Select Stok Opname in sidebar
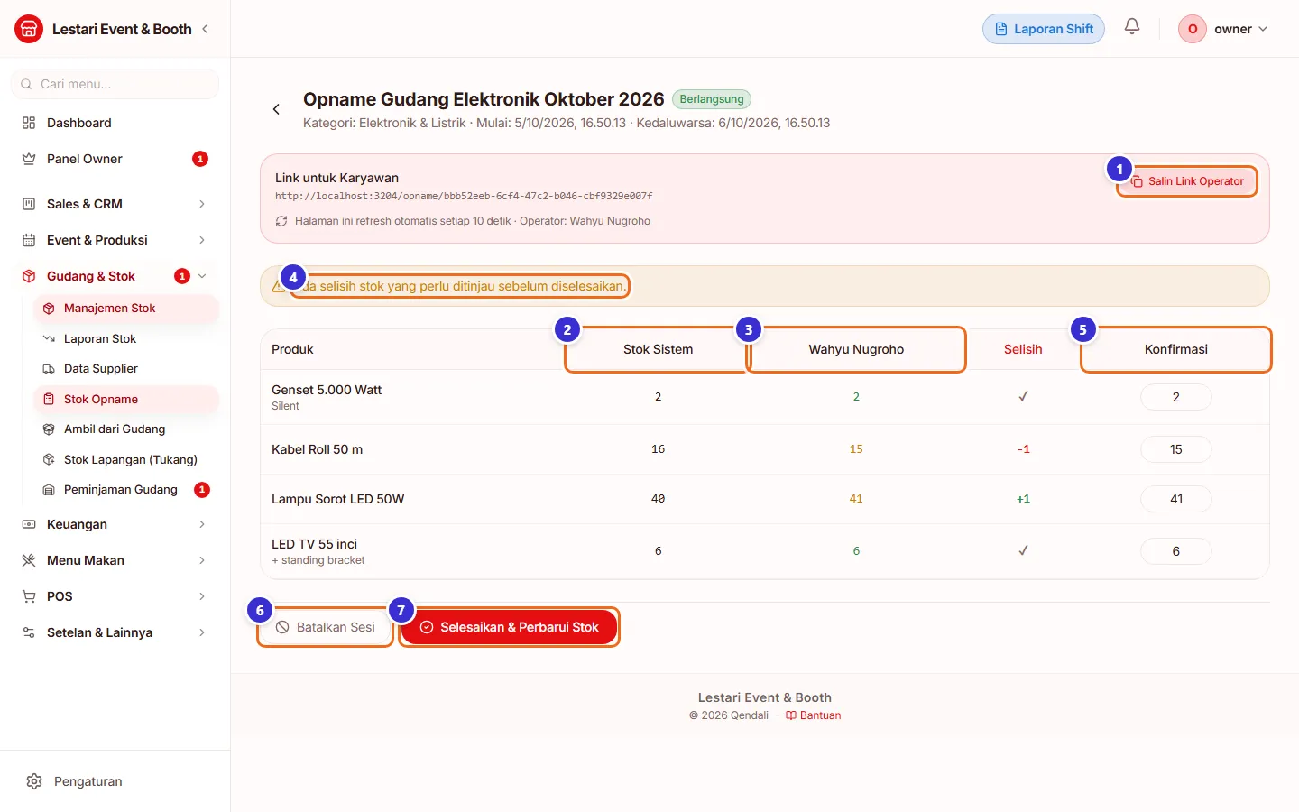The image size is (1299, 812). tap(126, 400)
